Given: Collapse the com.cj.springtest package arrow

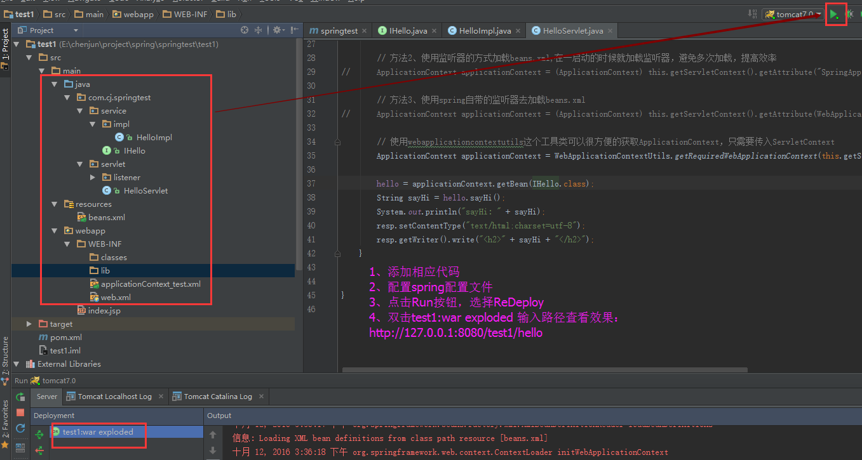Looking at the screenshot, I should (x=67, y=98).
